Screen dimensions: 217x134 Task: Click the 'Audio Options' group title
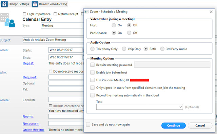coord(100,43)
